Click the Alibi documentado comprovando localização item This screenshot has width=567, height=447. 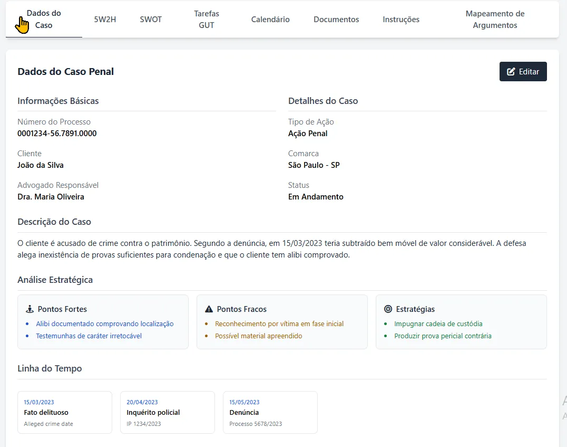point(104,324)
